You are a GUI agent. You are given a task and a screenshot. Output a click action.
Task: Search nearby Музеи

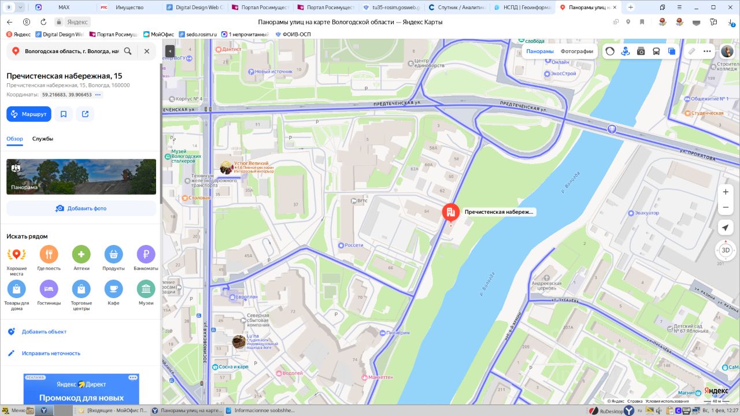pyautogui.click(x=146, y=293)
